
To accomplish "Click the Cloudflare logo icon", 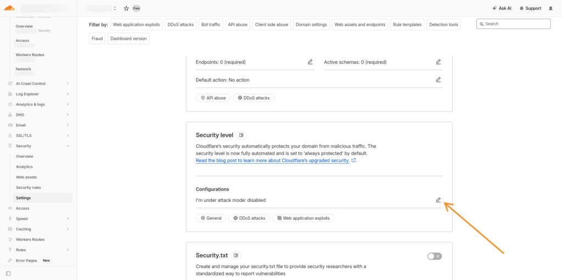I will 9,8.
